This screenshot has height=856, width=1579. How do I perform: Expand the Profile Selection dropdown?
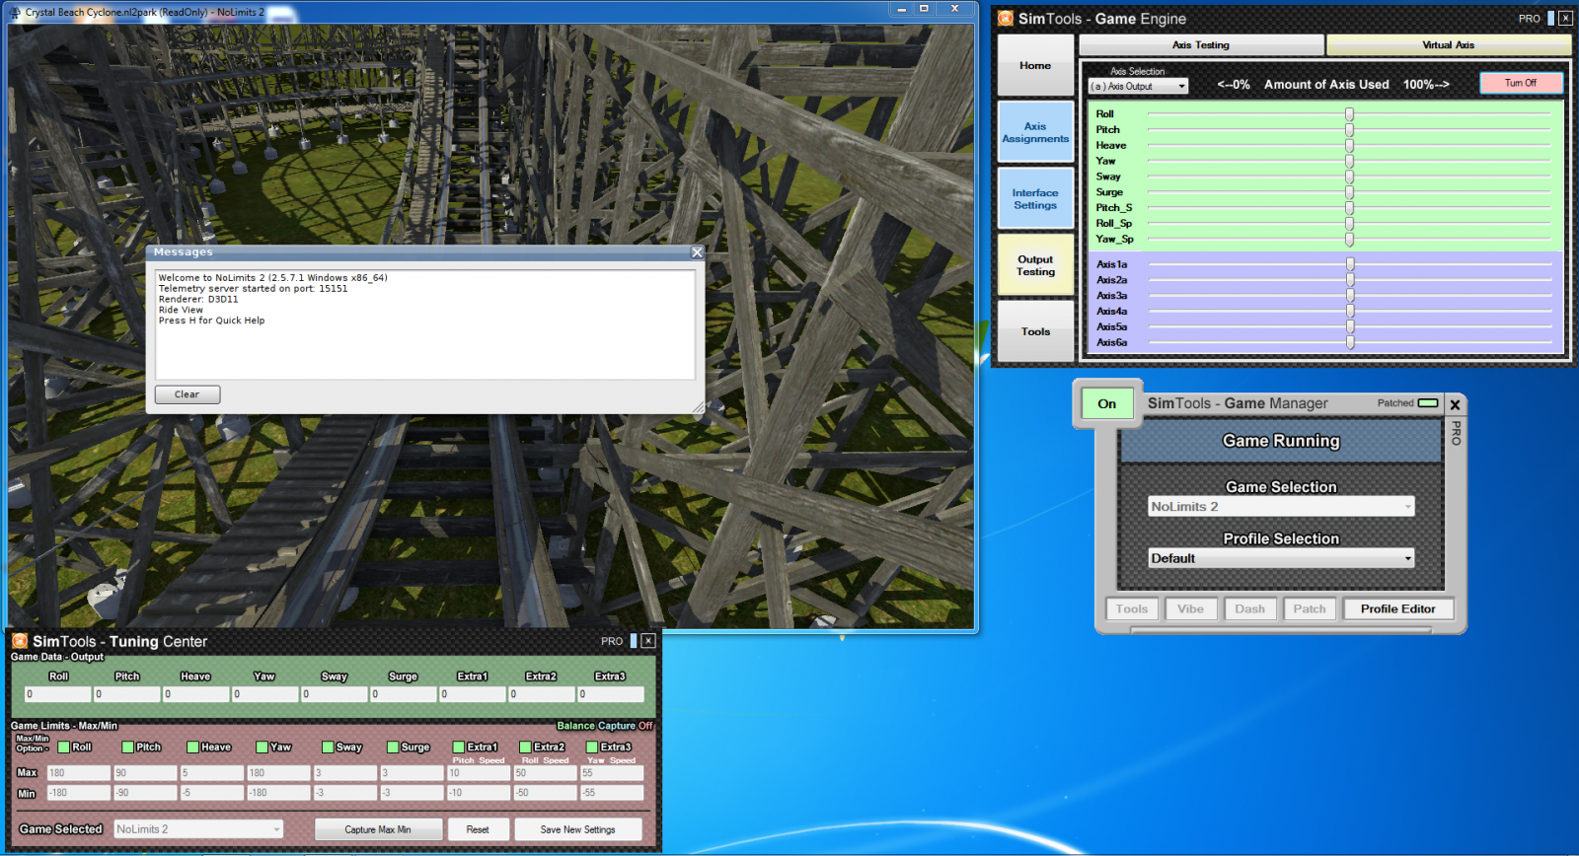(1281, 558)
